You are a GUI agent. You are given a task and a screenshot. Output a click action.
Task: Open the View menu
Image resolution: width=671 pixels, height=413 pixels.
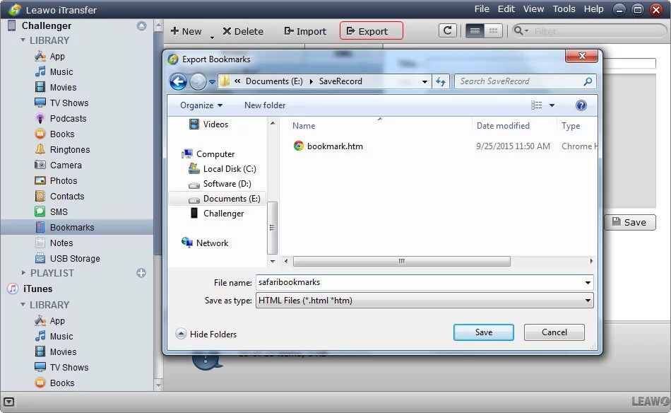533,9
